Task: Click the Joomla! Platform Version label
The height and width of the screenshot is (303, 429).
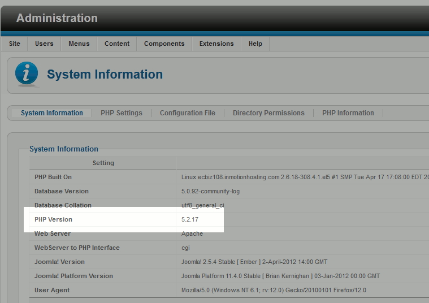Action: (x=73, y=276)
